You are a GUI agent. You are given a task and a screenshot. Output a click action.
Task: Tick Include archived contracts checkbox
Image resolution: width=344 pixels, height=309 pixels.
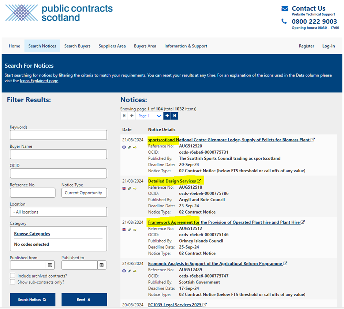[12, 275]
